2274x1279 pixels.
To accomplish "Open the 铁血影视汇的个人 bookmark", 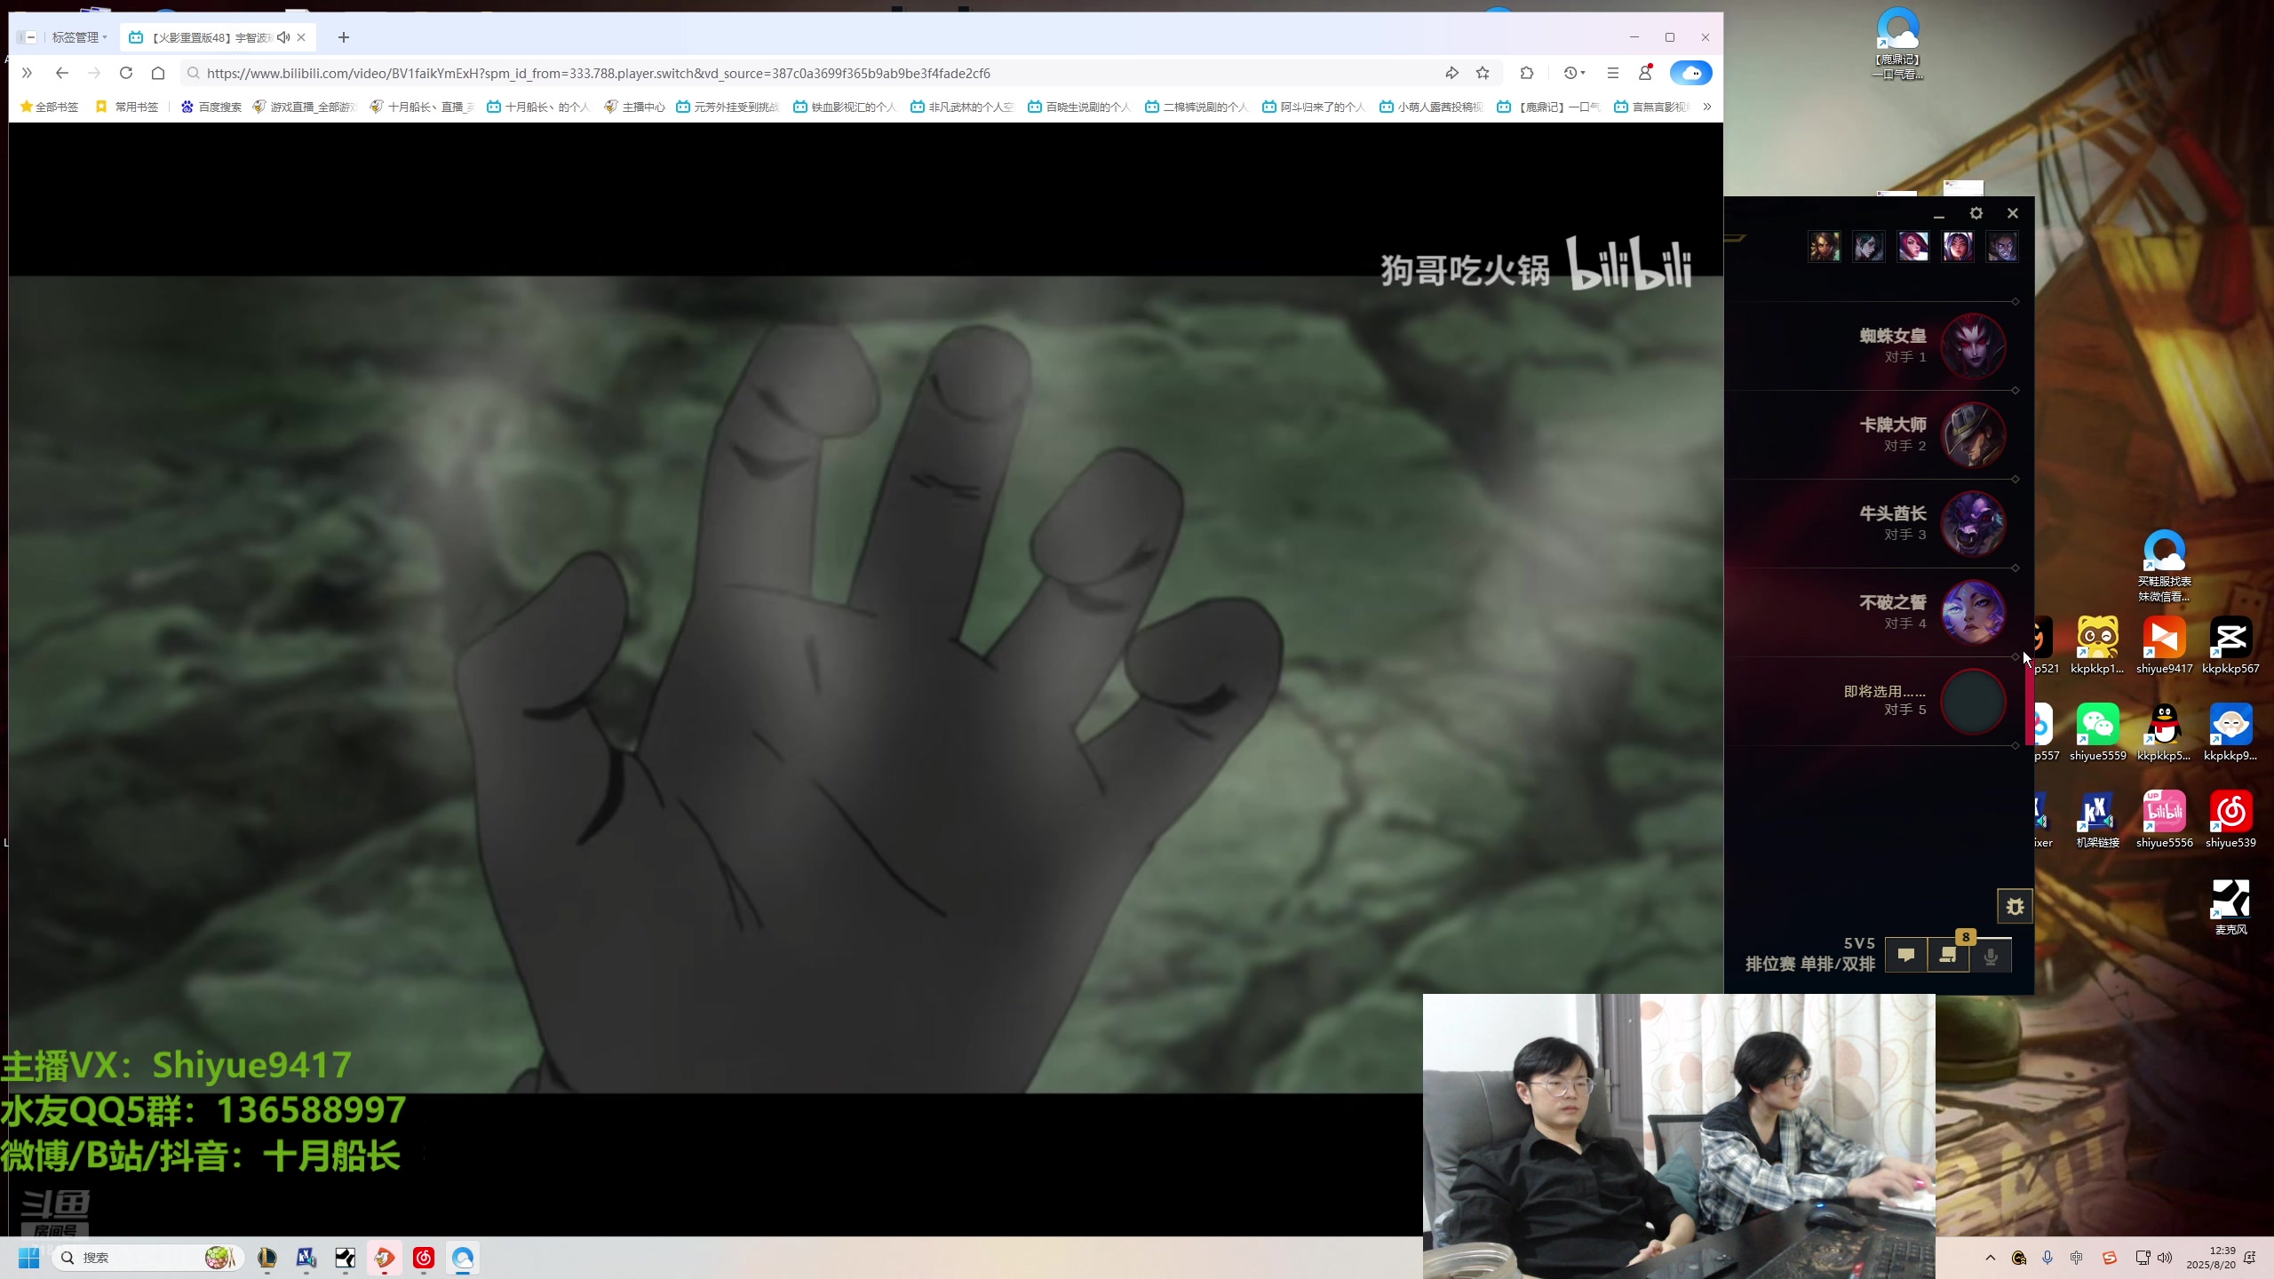I will pyautogui.click(x=844, y=107).
